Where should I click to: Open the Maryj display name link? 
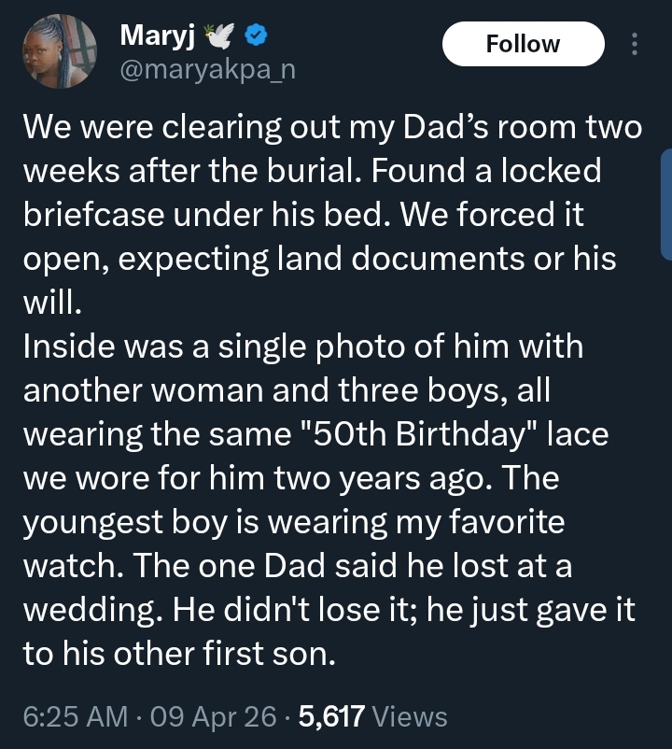click(154, 37)
